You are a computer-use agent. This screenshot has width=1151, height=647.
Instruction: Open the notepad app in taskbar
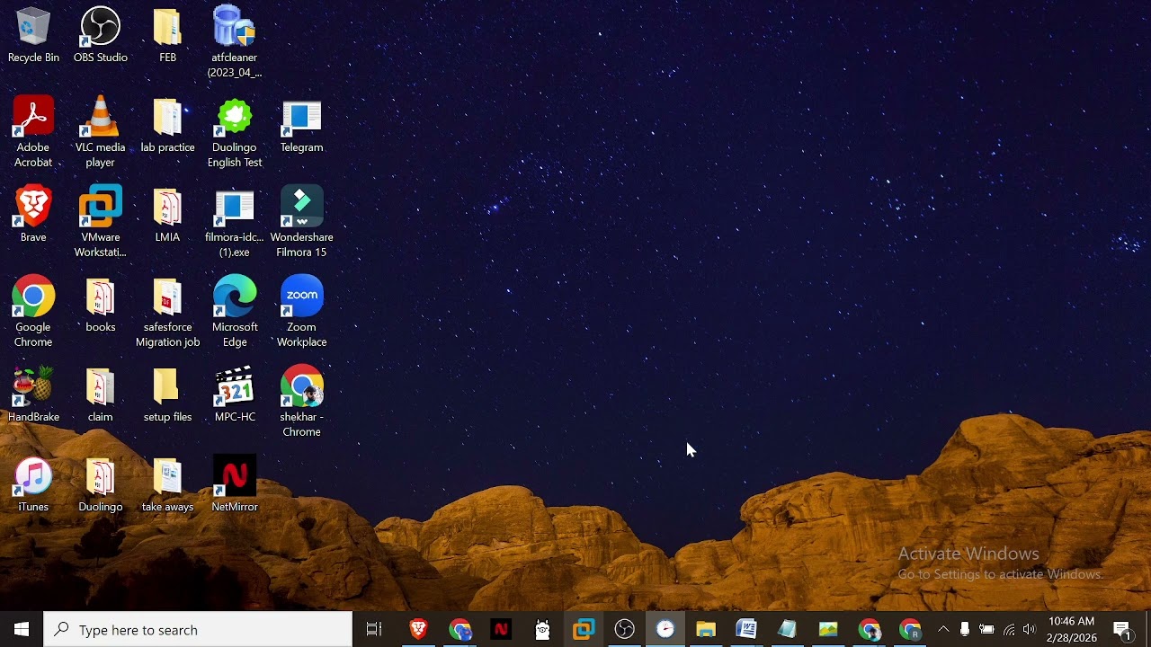[788, 630]
